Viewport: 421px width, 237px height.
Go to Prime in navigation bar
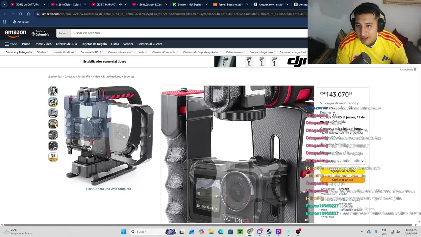click(x=26, y=44)
